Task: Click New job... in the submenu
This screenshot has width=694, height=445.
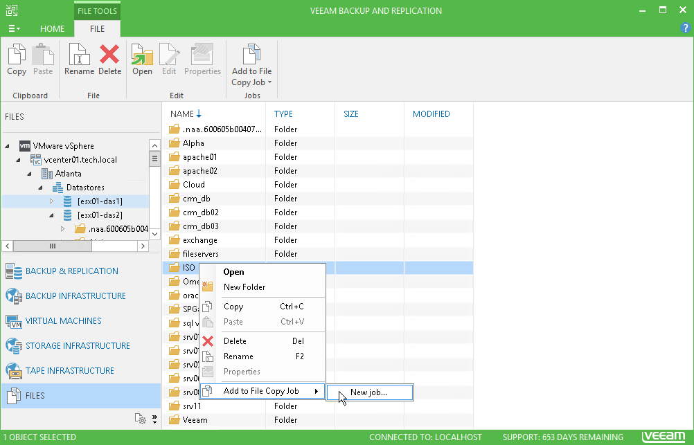Action: pos(370,392)
